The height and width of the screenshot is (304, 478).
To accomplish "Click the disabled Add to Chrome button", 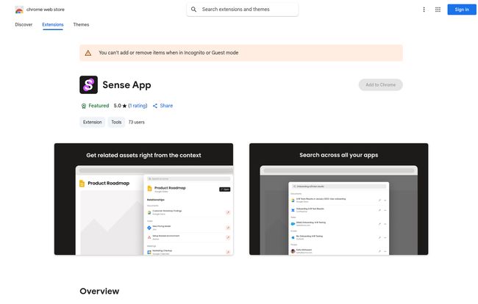I will [x=380, y=84].
